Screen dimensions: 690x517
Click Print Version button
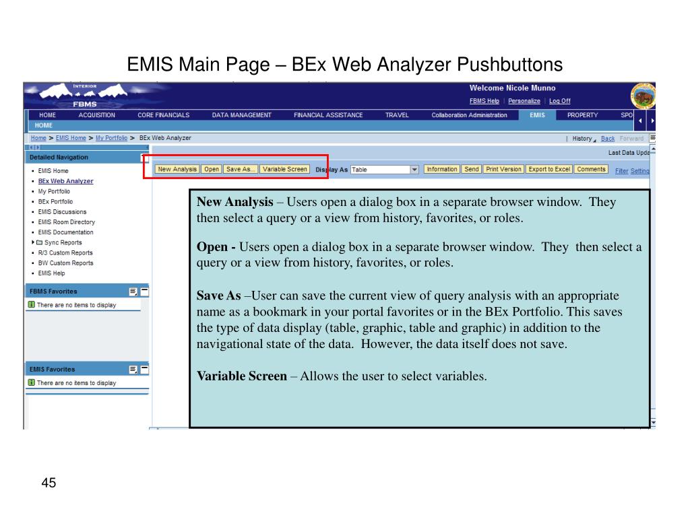click(x=503, y=169)
